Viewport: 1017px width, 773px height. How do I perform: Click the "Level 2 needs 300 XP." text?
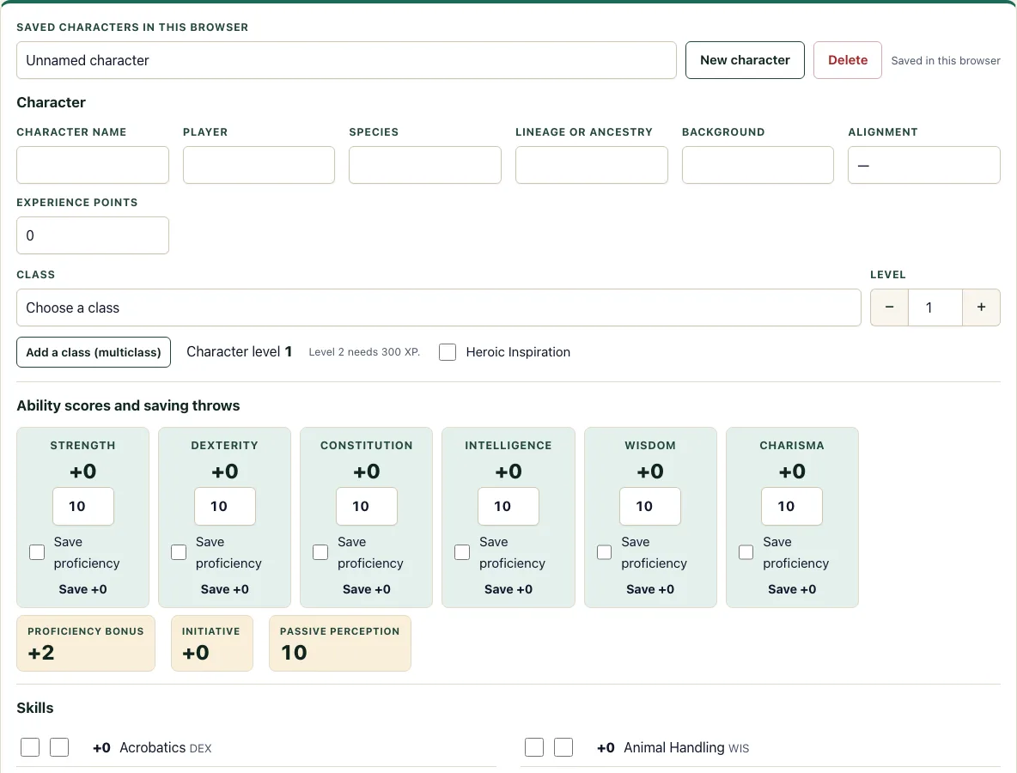coord(364,352)
